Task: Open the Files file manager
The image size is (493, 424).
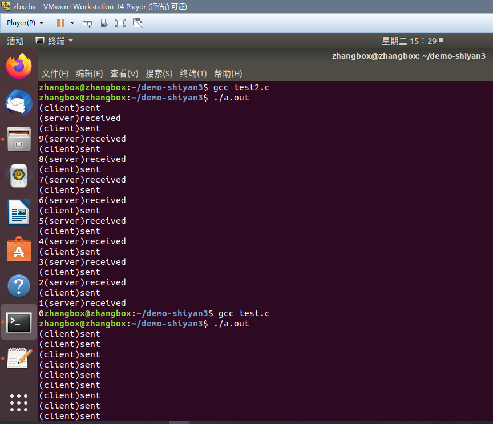Action: [x=18, y=139]
